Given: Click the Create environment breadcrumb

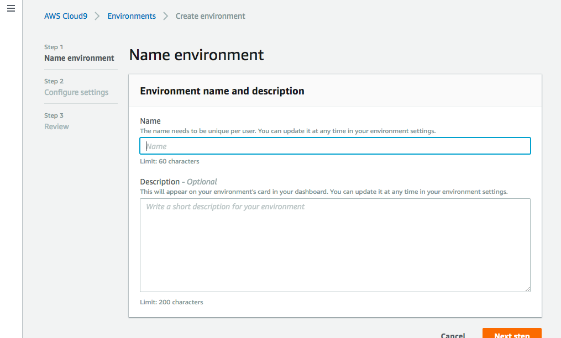Looking at the screenshot, I should tap(210, 16).
